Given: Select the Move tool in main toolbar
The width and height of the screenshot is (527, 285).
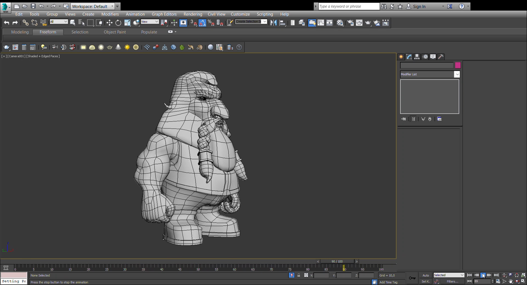Looking at the screenshot, I should 110,23.
